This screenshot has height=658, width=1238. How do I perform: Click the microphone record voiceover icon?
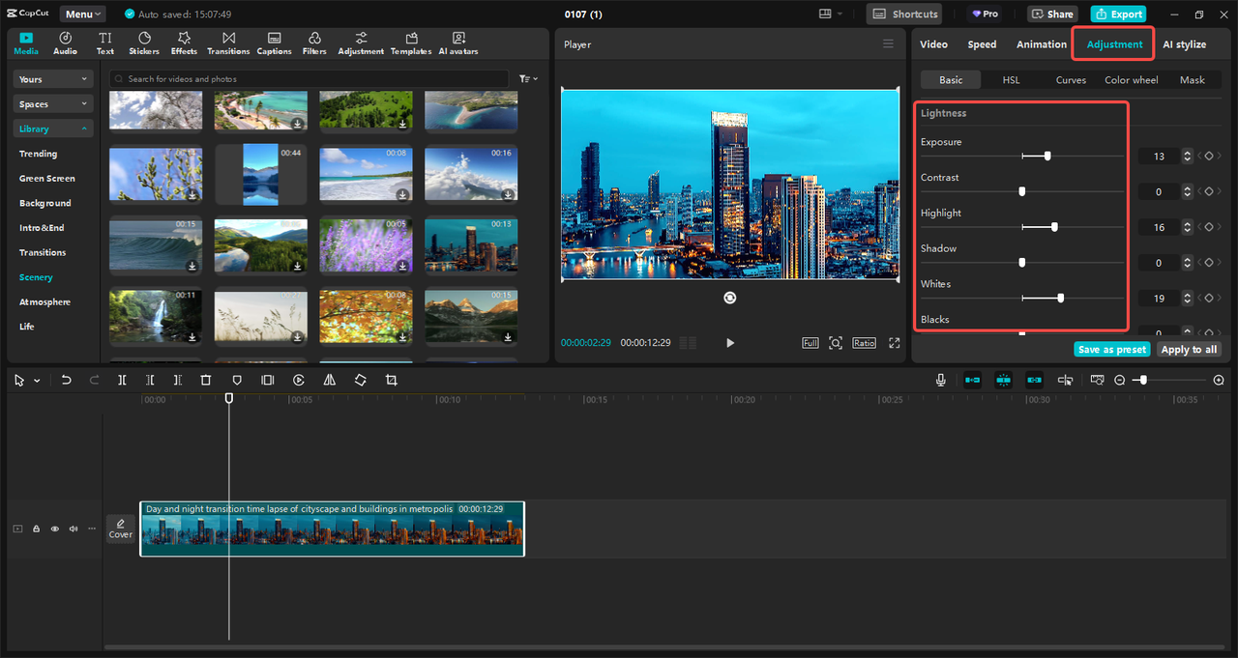940,381
